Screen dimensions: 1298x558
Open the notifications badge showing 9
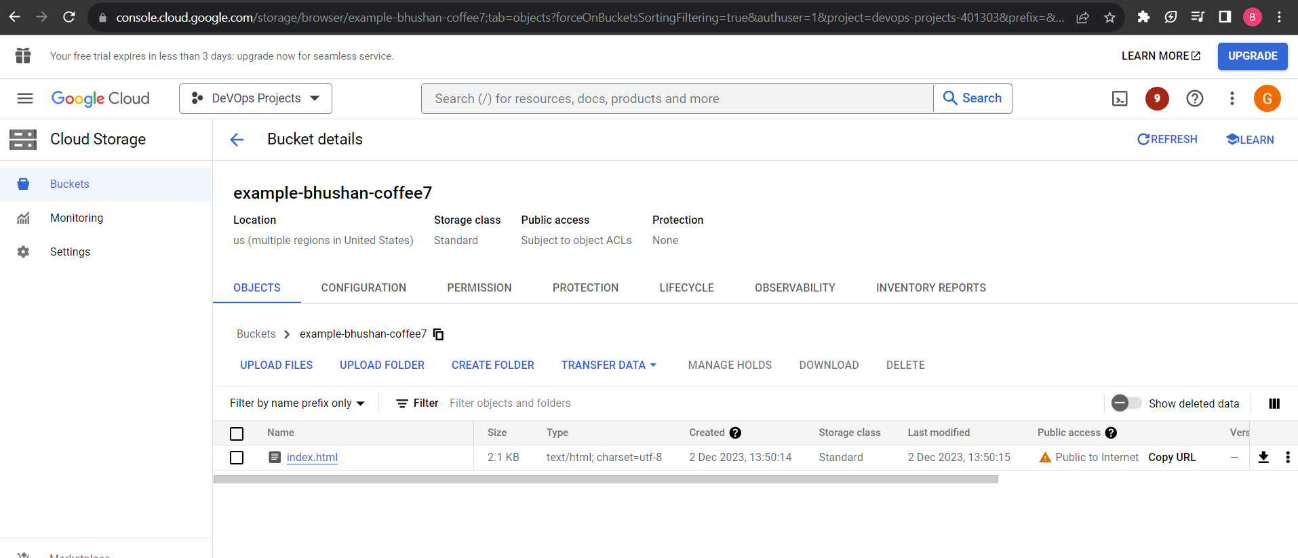click(1157, 98)
